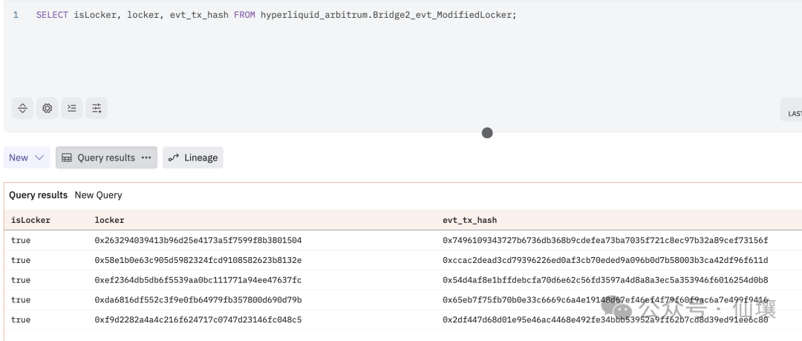The width and height of the screenshot is (802, 341).
Task: Open query settings gear icon
Action: pyautogui.click(x=48, y=108)
